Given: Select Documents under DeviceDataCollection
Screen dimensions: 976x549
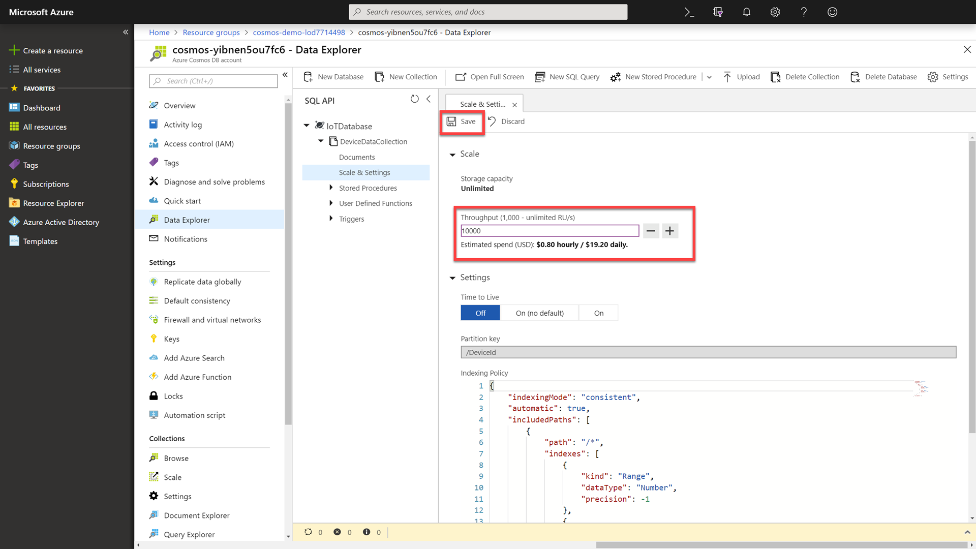Looking at the screenshot, I should 357,156.
